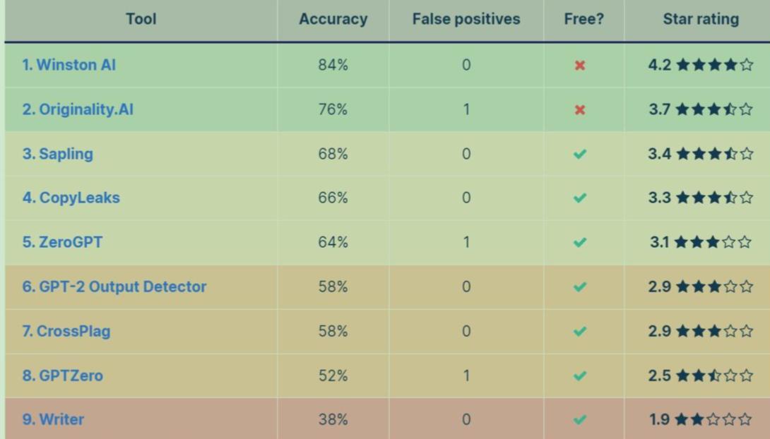The image size is (770, 439).
Task: Click the 4.2 star rating stars
Action: click(714, 65)
